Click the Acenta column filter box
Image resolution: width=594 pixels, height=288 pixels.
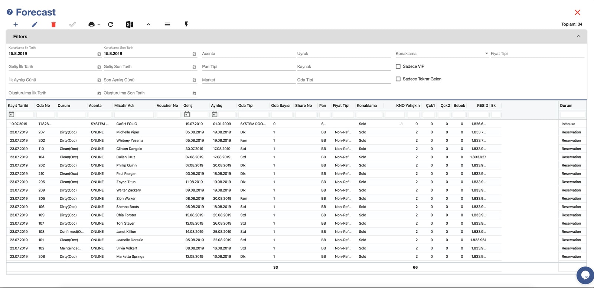100,115
